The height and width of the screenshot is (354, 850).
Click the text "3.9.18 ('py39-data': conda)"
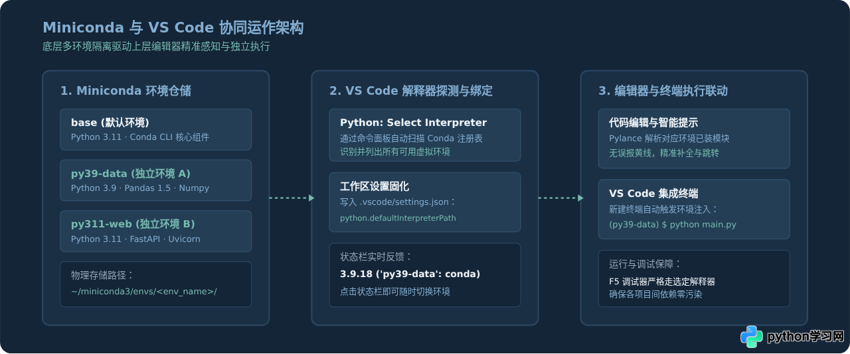[x=410, y=274]
